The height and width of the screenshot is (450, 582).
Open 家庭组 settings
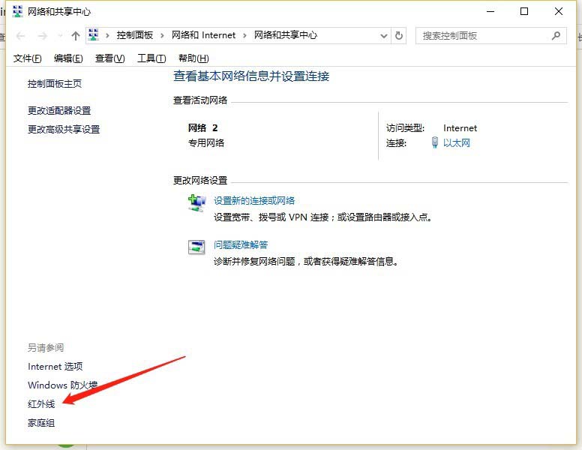[x=41, y=423]
